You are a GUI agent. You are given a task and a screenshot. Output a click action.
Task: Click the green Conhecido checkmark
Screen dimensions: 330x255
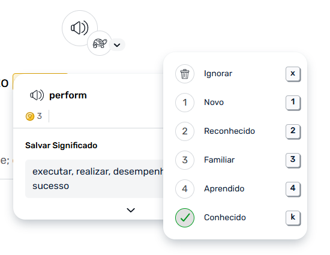click(185, 218)
